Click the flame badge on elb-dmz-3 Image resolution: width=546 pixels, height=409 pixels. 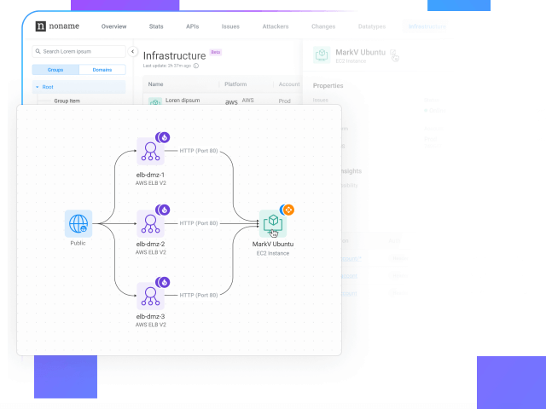coord(164,282)
